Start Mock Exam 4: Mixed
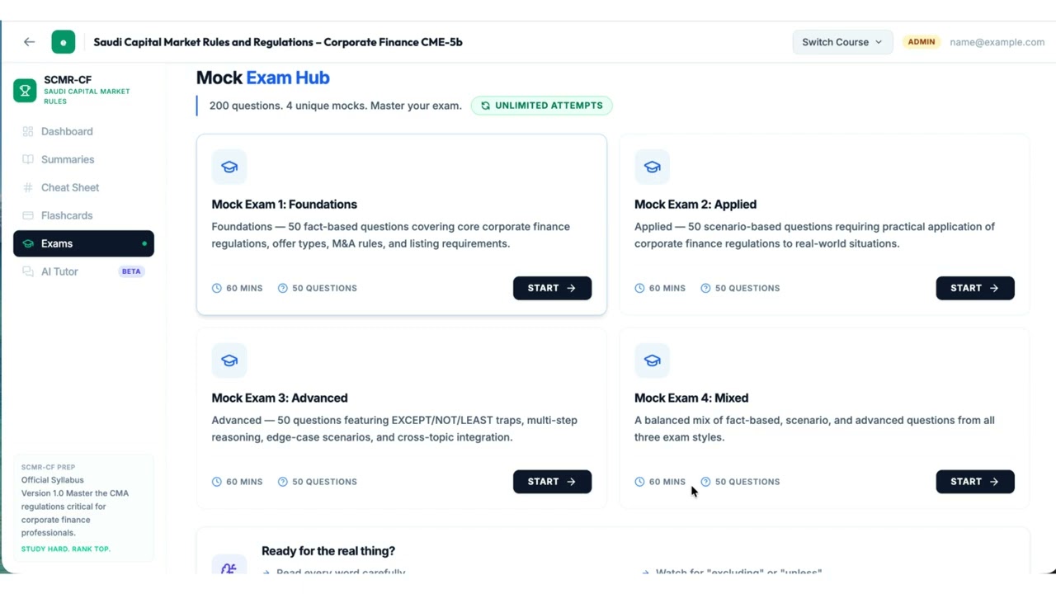 (974, 482)
